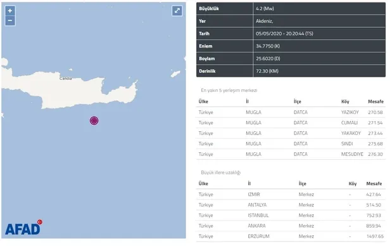Click İlçe header in big cities table
Viewport: 390px width, 246px height.
tap(303, 184)
